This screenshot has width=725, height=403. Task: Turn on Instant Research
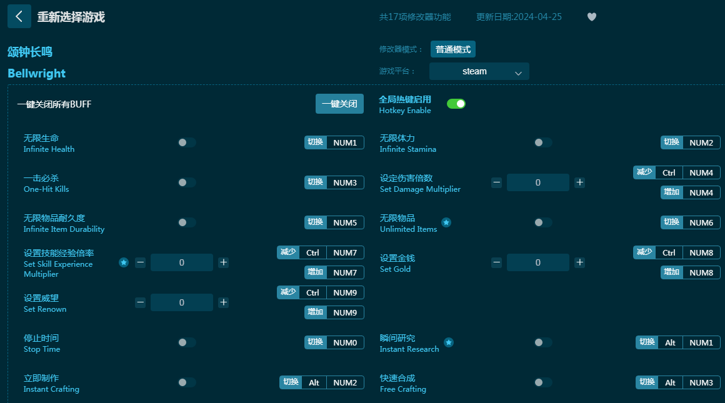click(x=543, y=342)
